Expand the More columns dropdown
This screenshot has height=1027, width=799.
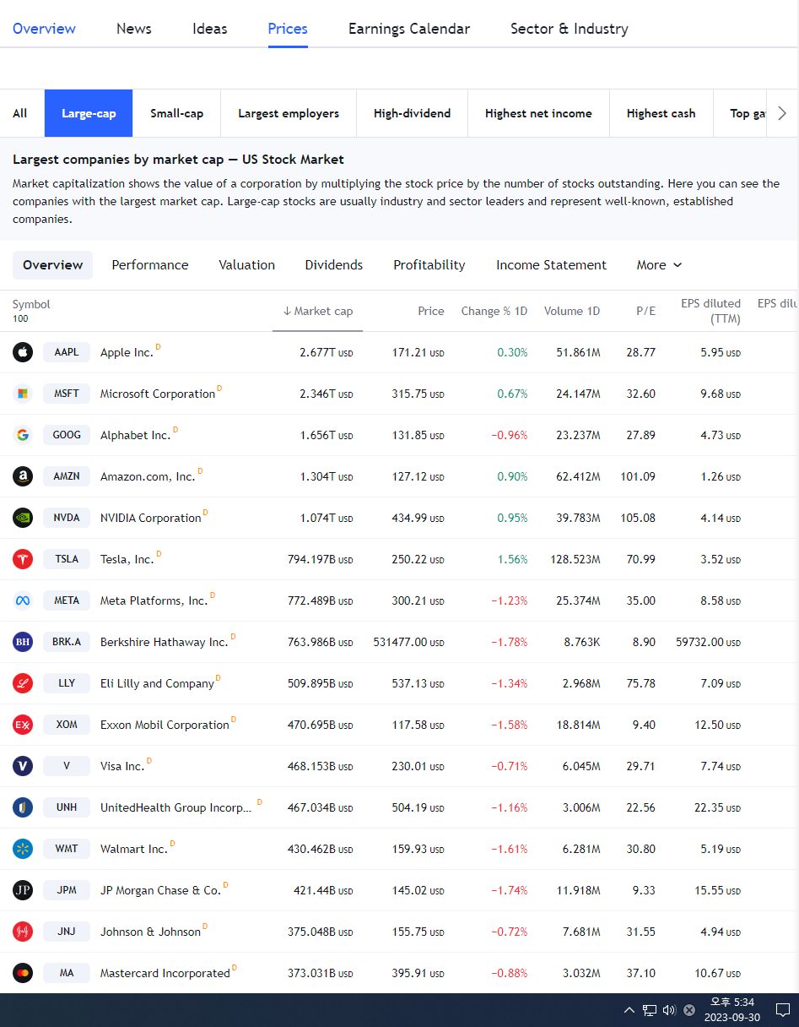659,265
